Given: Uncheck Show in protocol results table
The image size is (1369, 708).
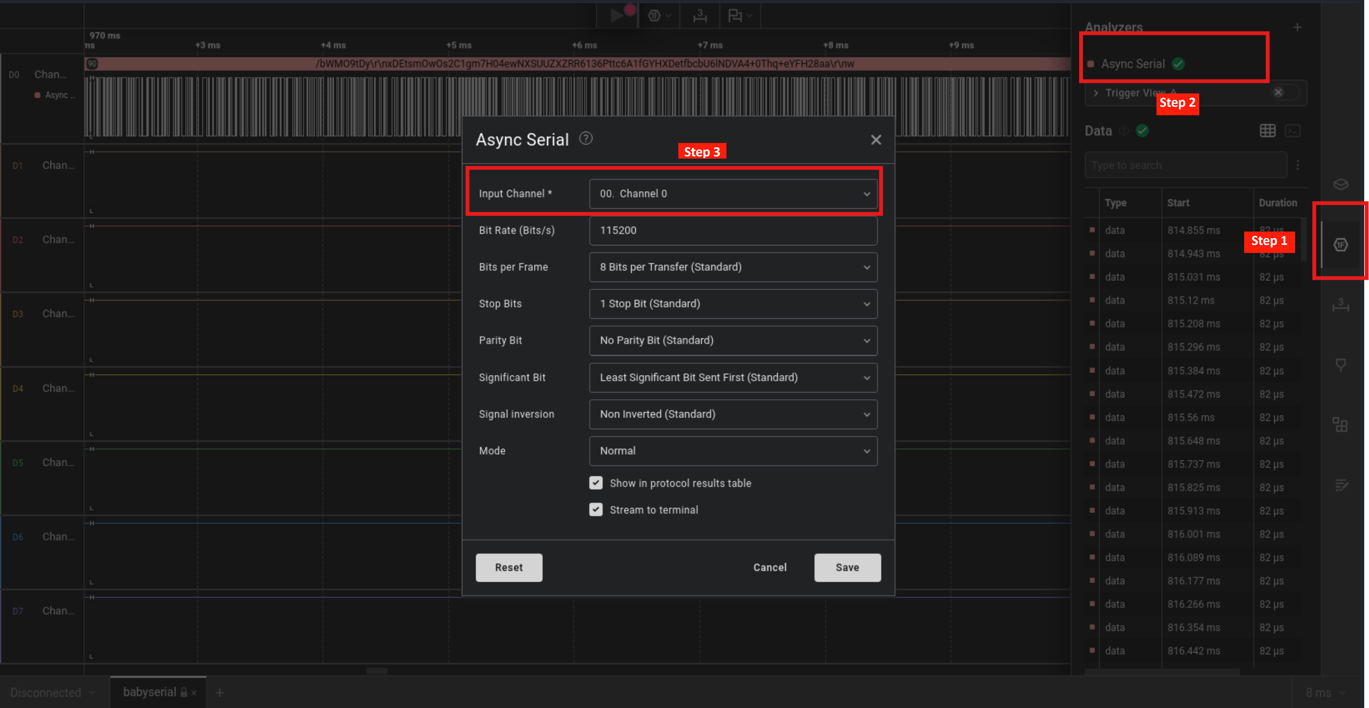Looking at the screenshot, I should 596,483.
